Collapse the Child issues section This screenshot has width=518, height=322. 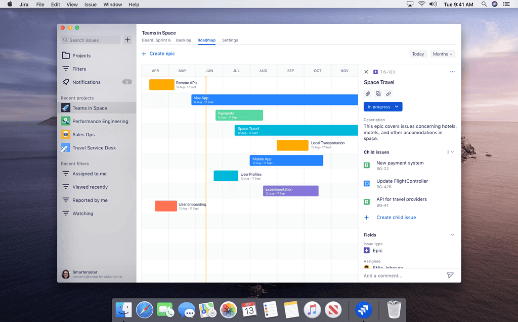click(452, 152)
